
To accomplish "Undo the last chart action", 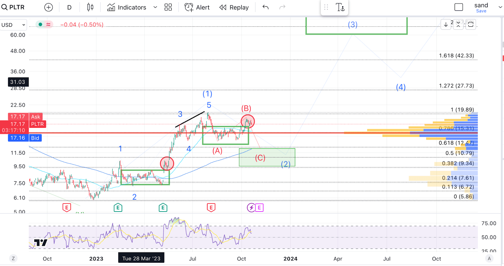I will (266, 7).
